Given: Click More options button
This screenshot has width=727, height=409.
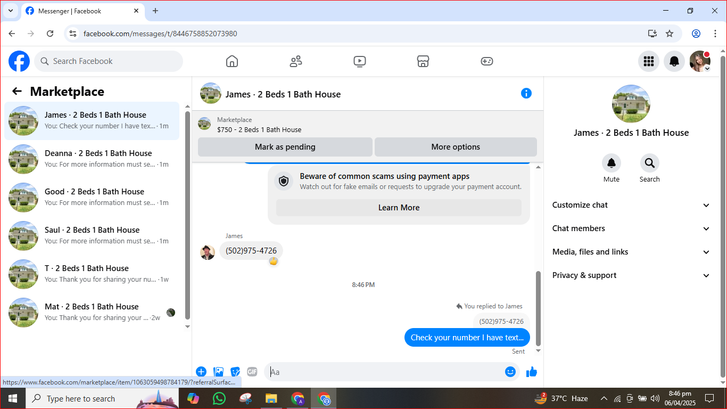Looking at the screenshot, I should pyautogui.click(x=456, y=147).
